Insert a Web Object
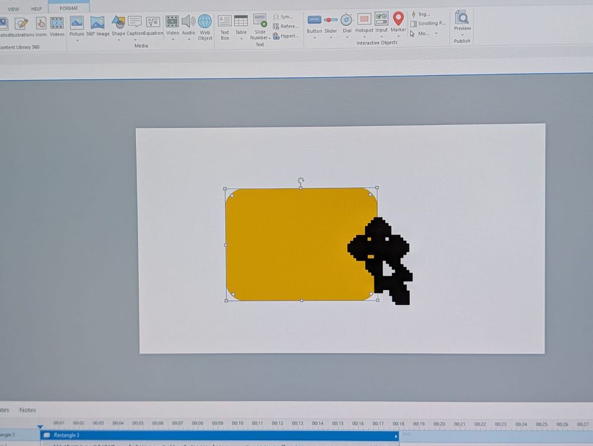 (205, 27)
